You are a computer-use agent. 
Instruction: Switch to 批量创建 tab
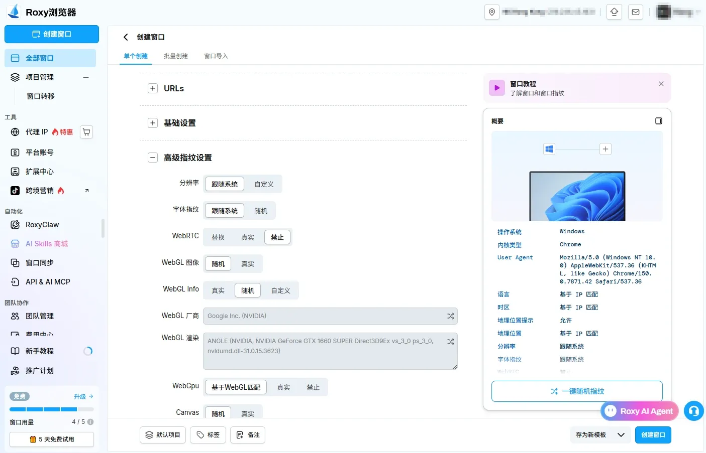(x=176, y=56)
